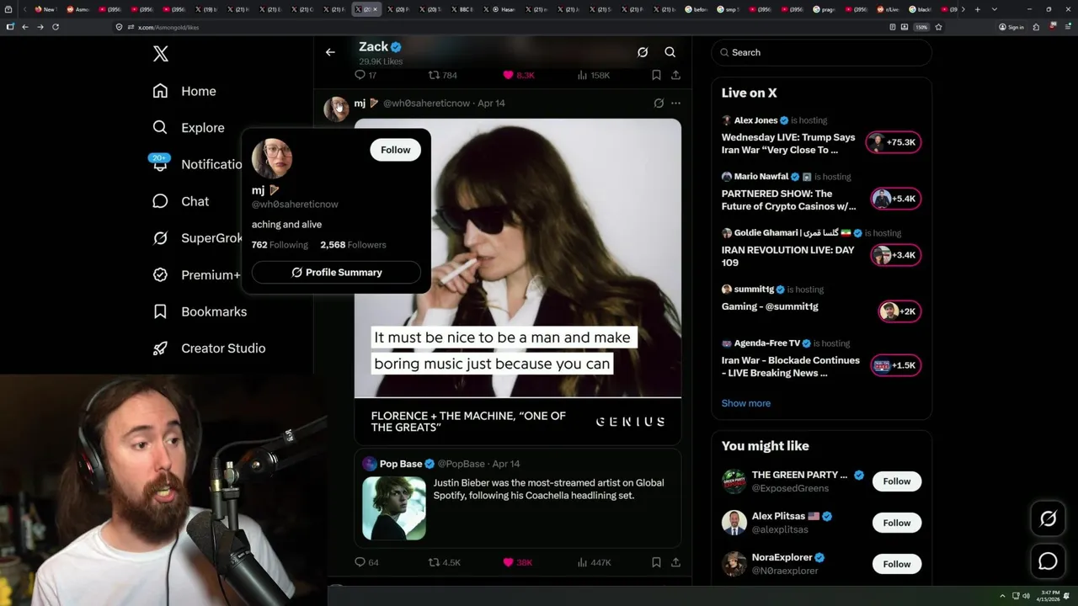Open floating messages chat button
The width and height of the screenshot is (1078, 606).
point(1048,561)
